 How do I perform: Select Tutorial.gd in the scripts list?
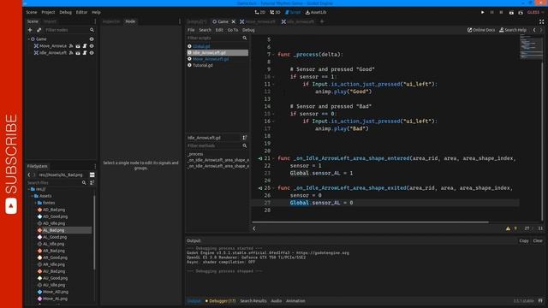[x=203, y=65]
